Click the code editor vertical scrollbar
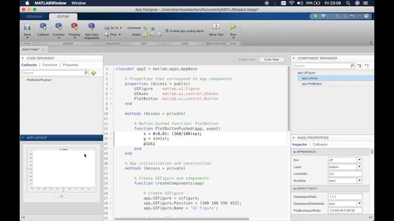Image resolution: width=394 pixels, height=221 pixels. point(289,99)
